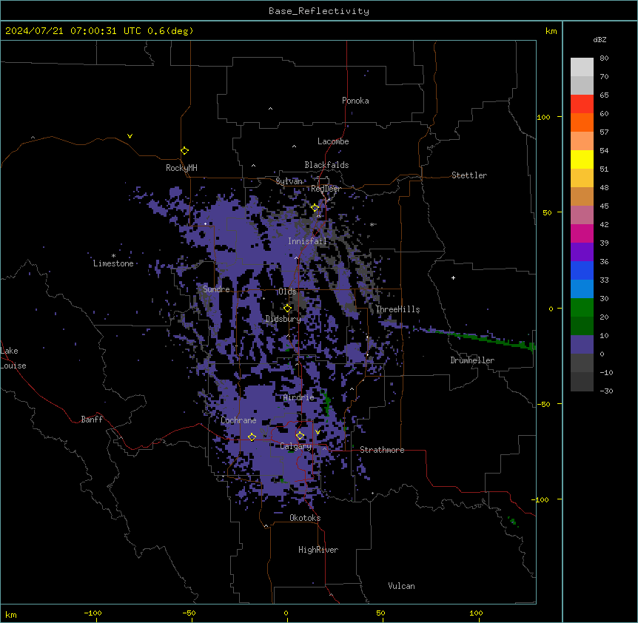The image size is (638, 623).
Task: Click the yellow V marker northwest of RockyMH
Action: pyautogui.click(x=130, y=136)
